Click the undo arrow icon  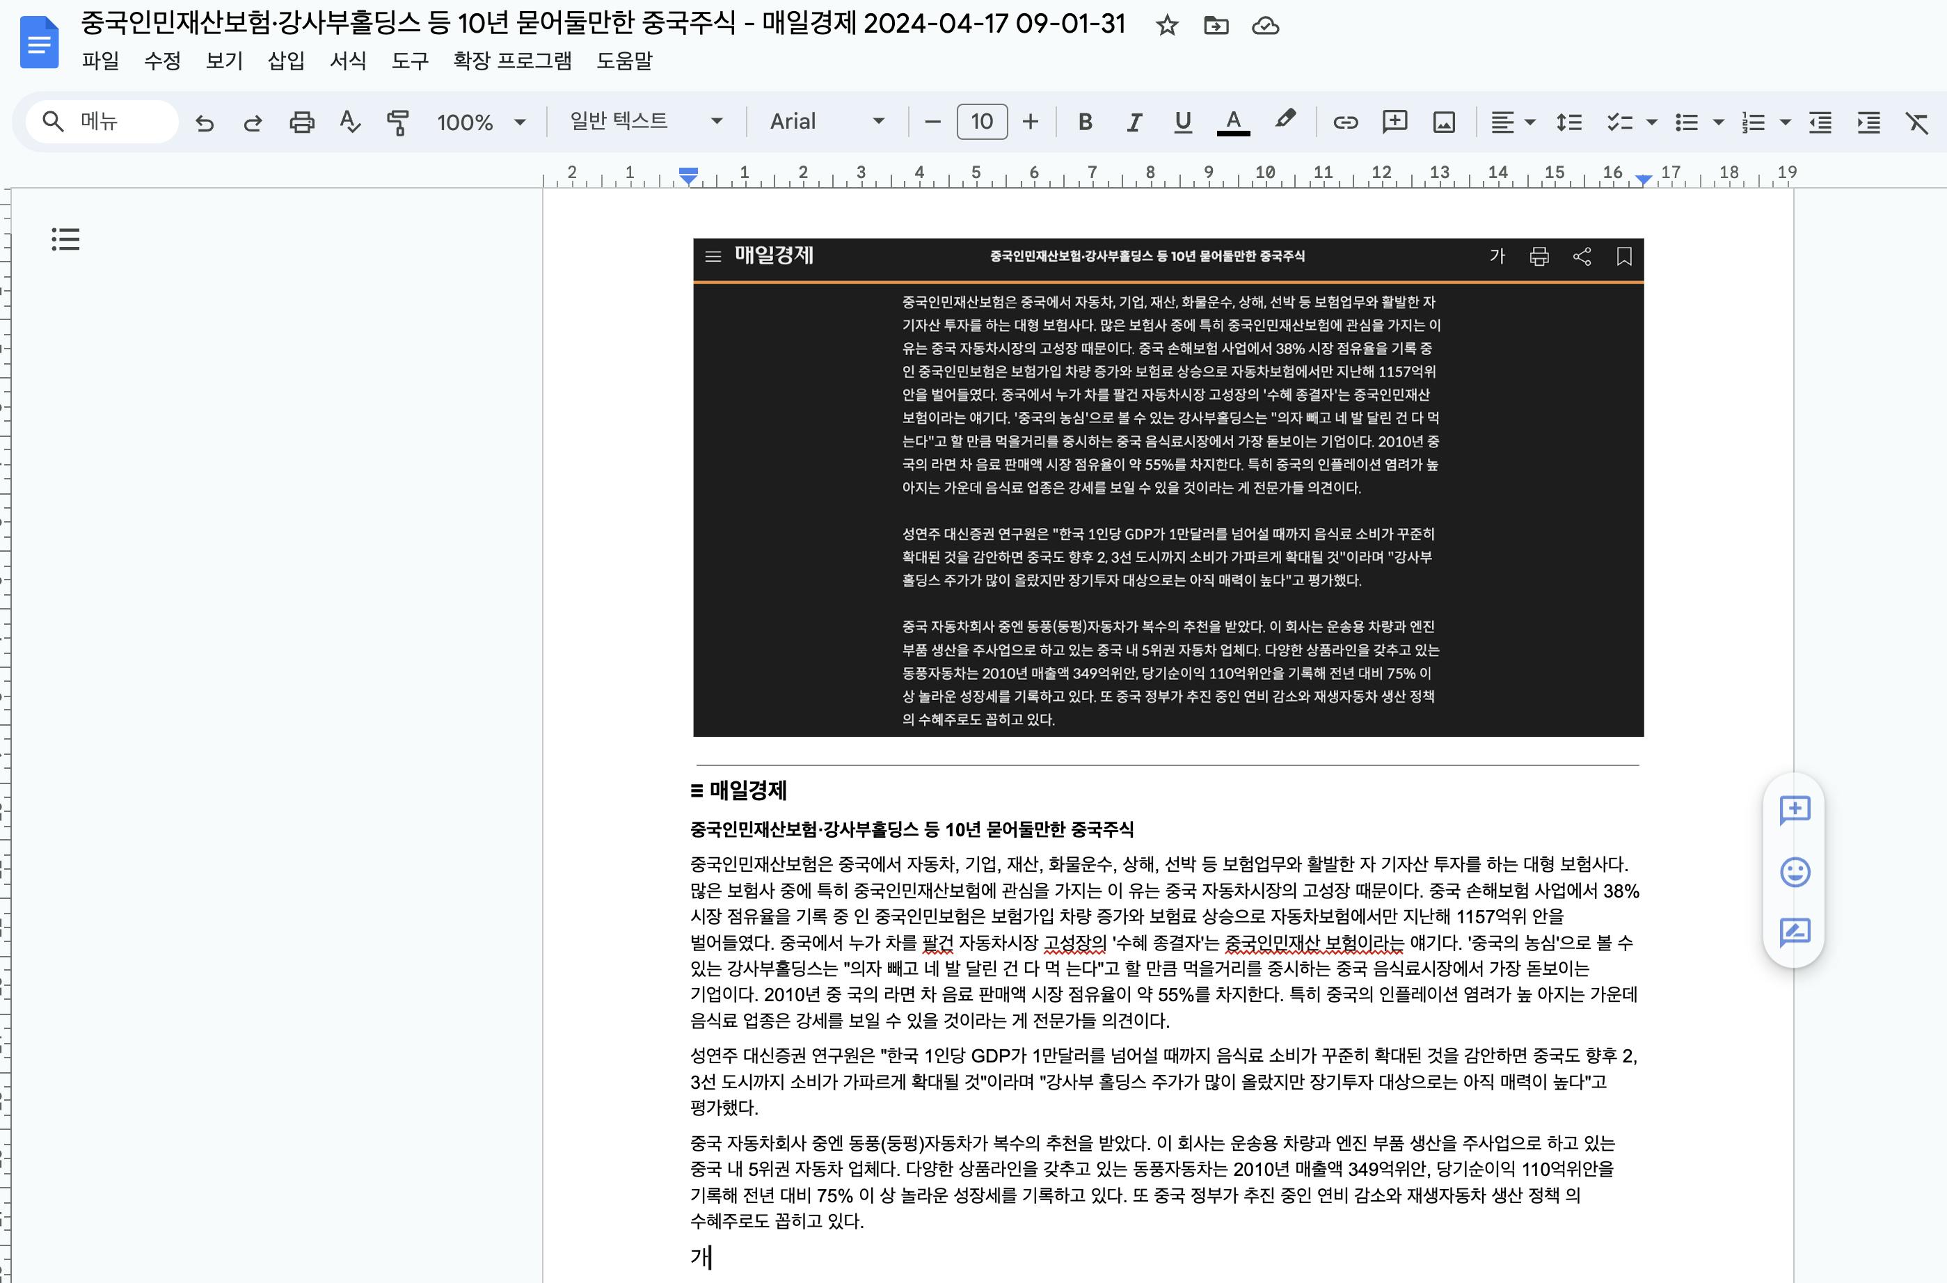(x=205, y=122)
